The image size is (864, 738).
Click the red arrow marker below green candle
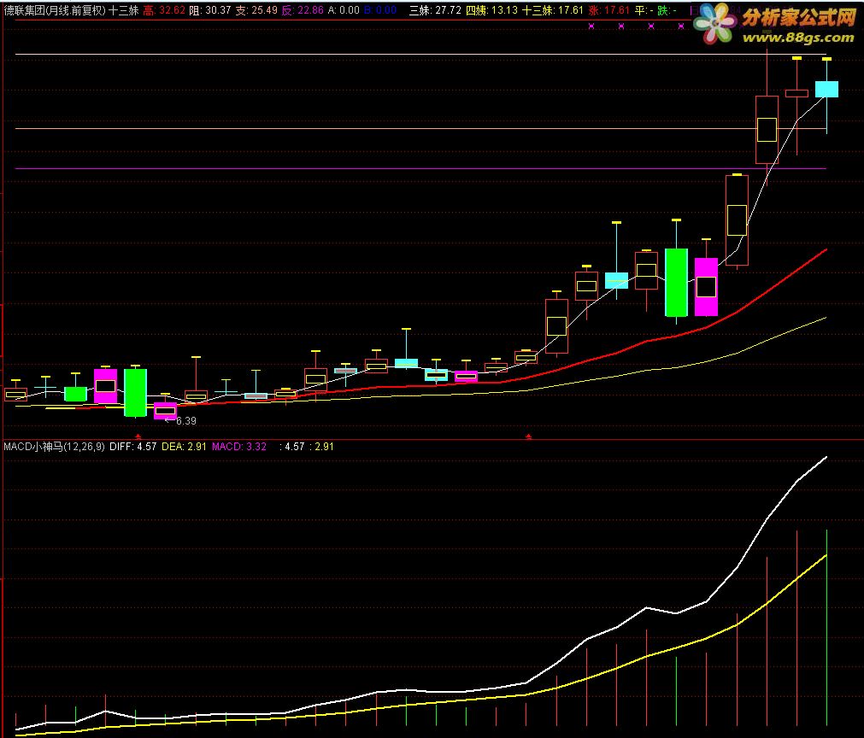(x=138, y=436)
